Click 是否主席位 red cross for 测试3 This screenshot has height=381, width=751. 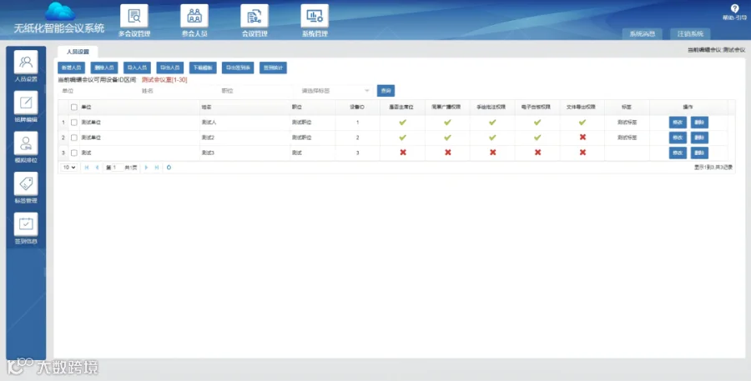403,153
